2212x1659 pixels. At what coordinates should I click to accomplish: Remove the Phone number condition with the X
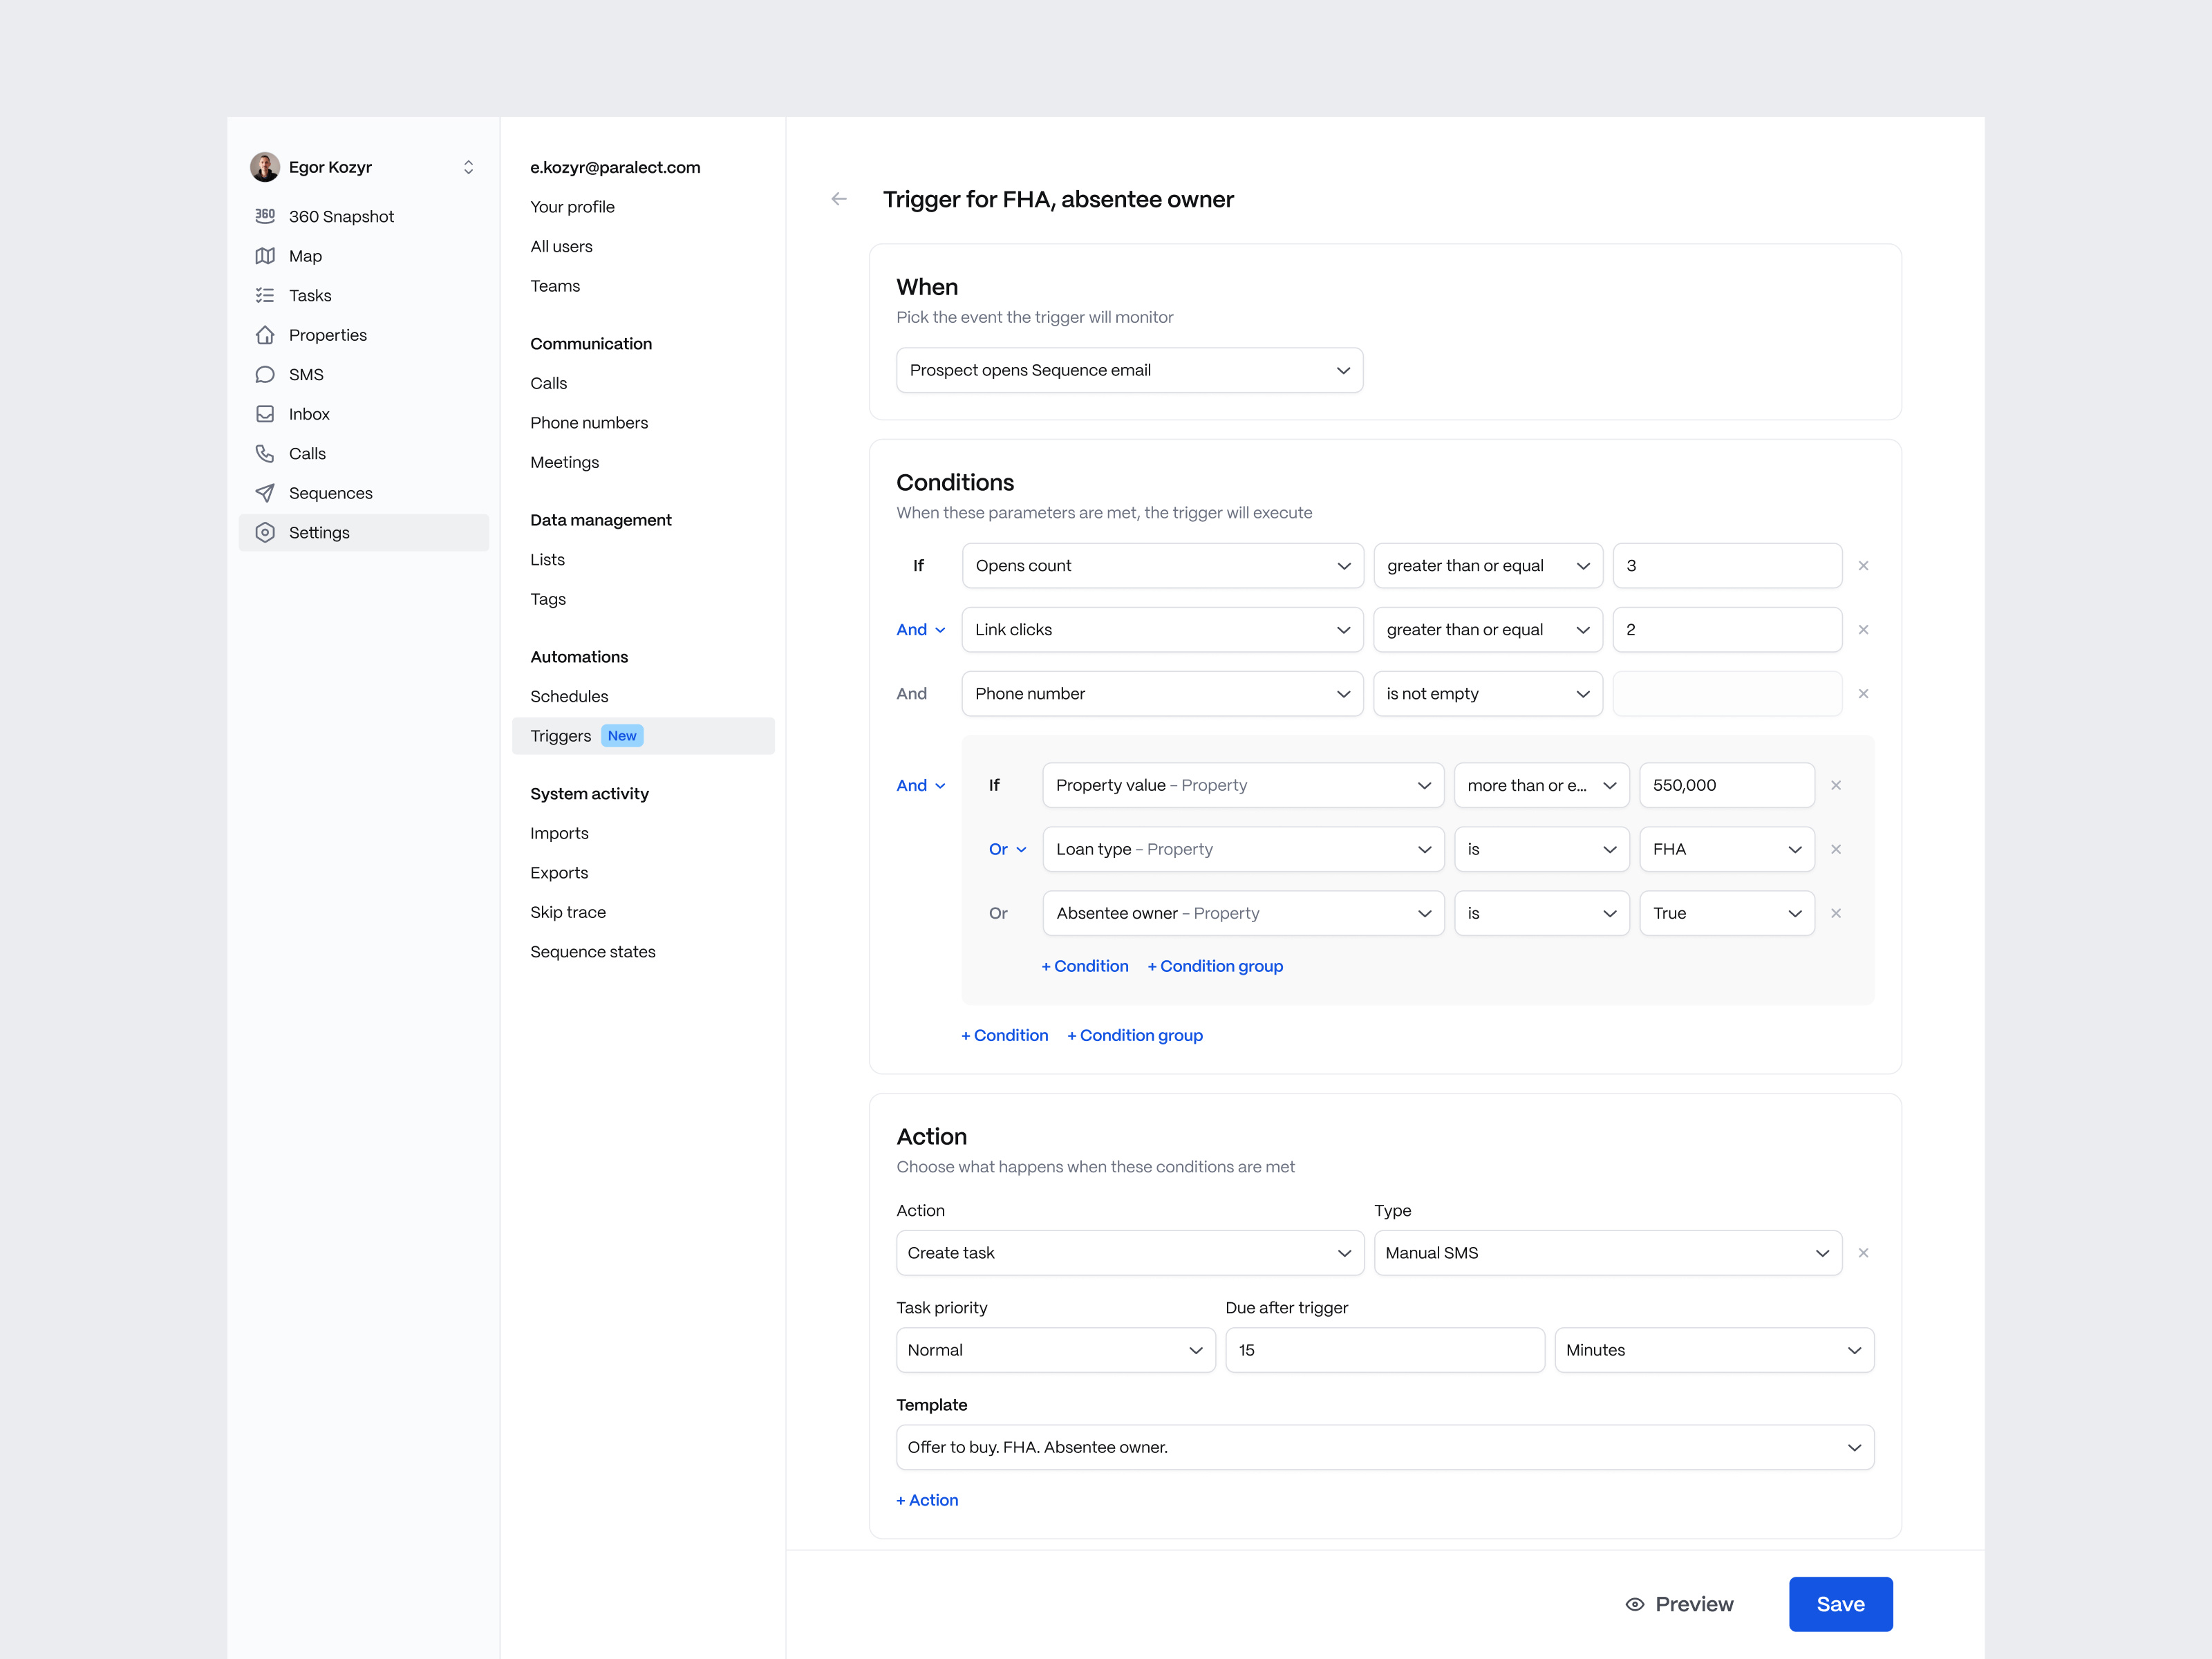point(1863,693)
